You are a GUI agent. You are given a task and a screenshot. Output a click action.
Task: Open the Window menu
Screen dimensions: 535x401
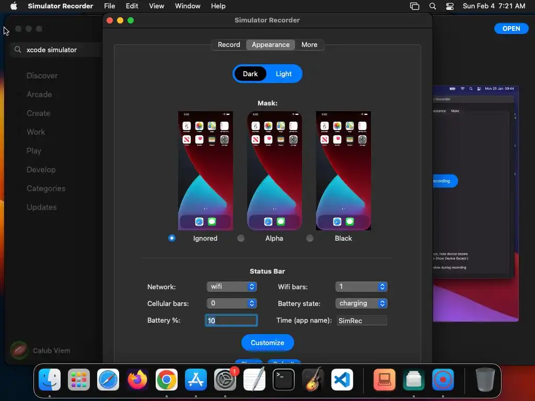[x=188, y=6]
